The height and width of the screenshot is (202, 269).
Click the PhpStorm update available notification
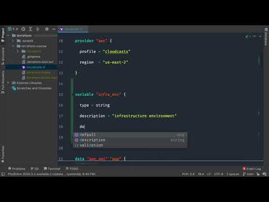click(52, 174)
